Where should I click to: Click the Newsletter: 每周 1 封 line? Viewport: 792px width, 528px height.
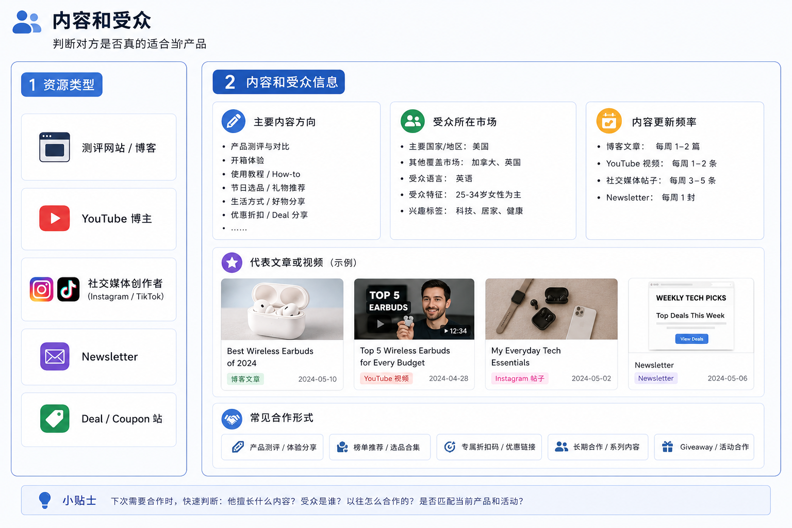coord(646,197)
